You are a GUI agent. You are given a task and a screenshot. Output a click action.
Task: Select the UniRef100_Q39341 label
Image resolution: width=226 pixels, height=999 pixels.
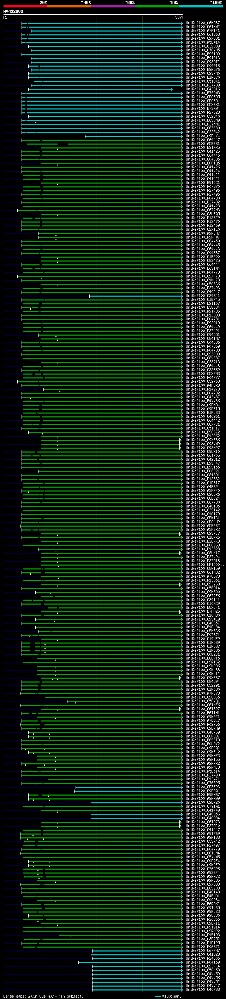pyautogui.click(x=203, y=296)
